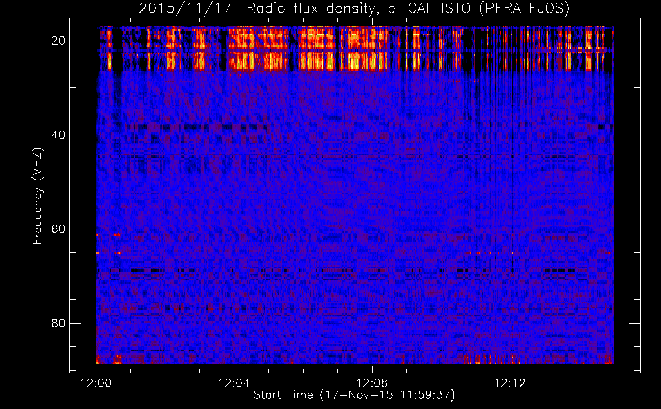Image resolution: width=661 pixels, height=409 pixels.
Task: Click the 80 MHz frequency tick label
Action: pos(59,324)
